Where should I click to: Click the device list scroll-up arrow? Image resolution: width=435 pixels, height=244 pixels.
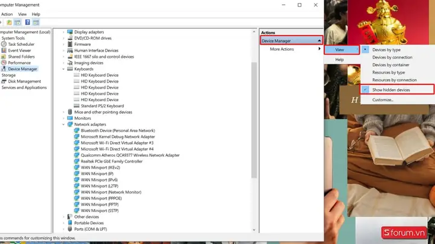tap(254, 32)
